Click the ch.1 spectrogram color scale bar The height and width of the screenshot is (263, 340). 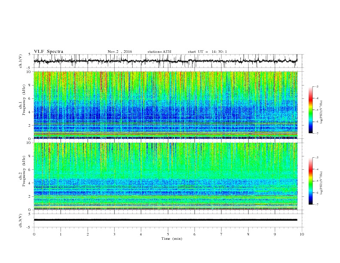coord(310,110)
